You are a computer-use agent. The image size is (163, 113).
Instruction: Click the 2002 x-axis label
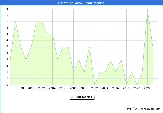click(x=41, y=88)
